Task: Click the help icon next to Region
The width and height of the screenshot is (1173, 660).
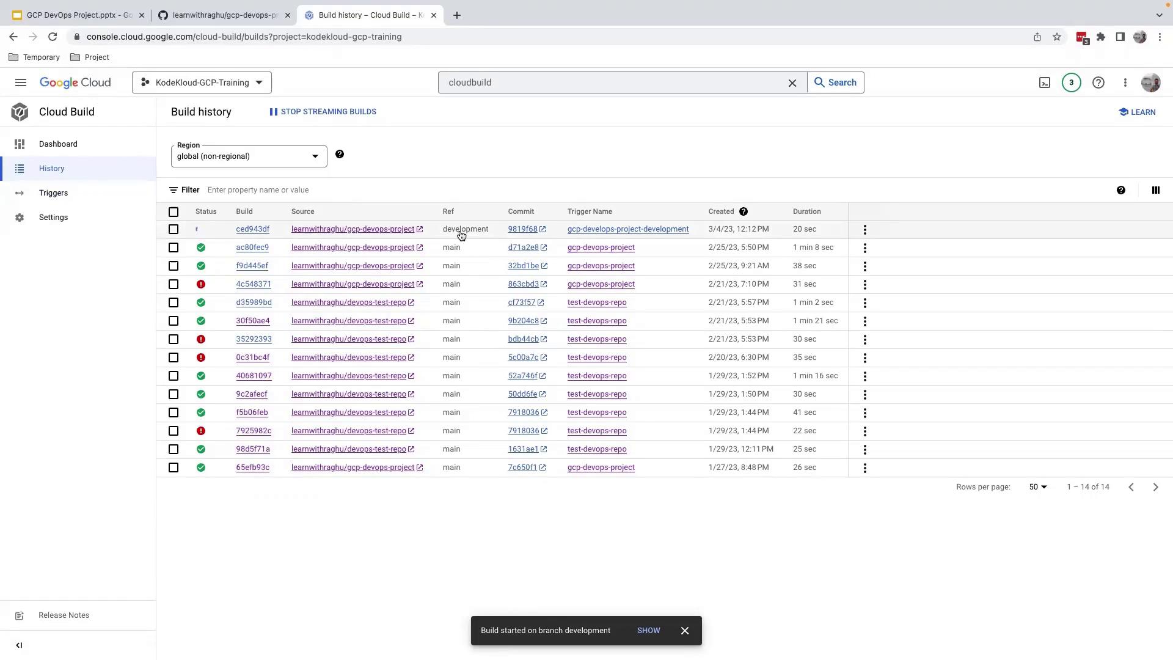Action: coord(340,154)
